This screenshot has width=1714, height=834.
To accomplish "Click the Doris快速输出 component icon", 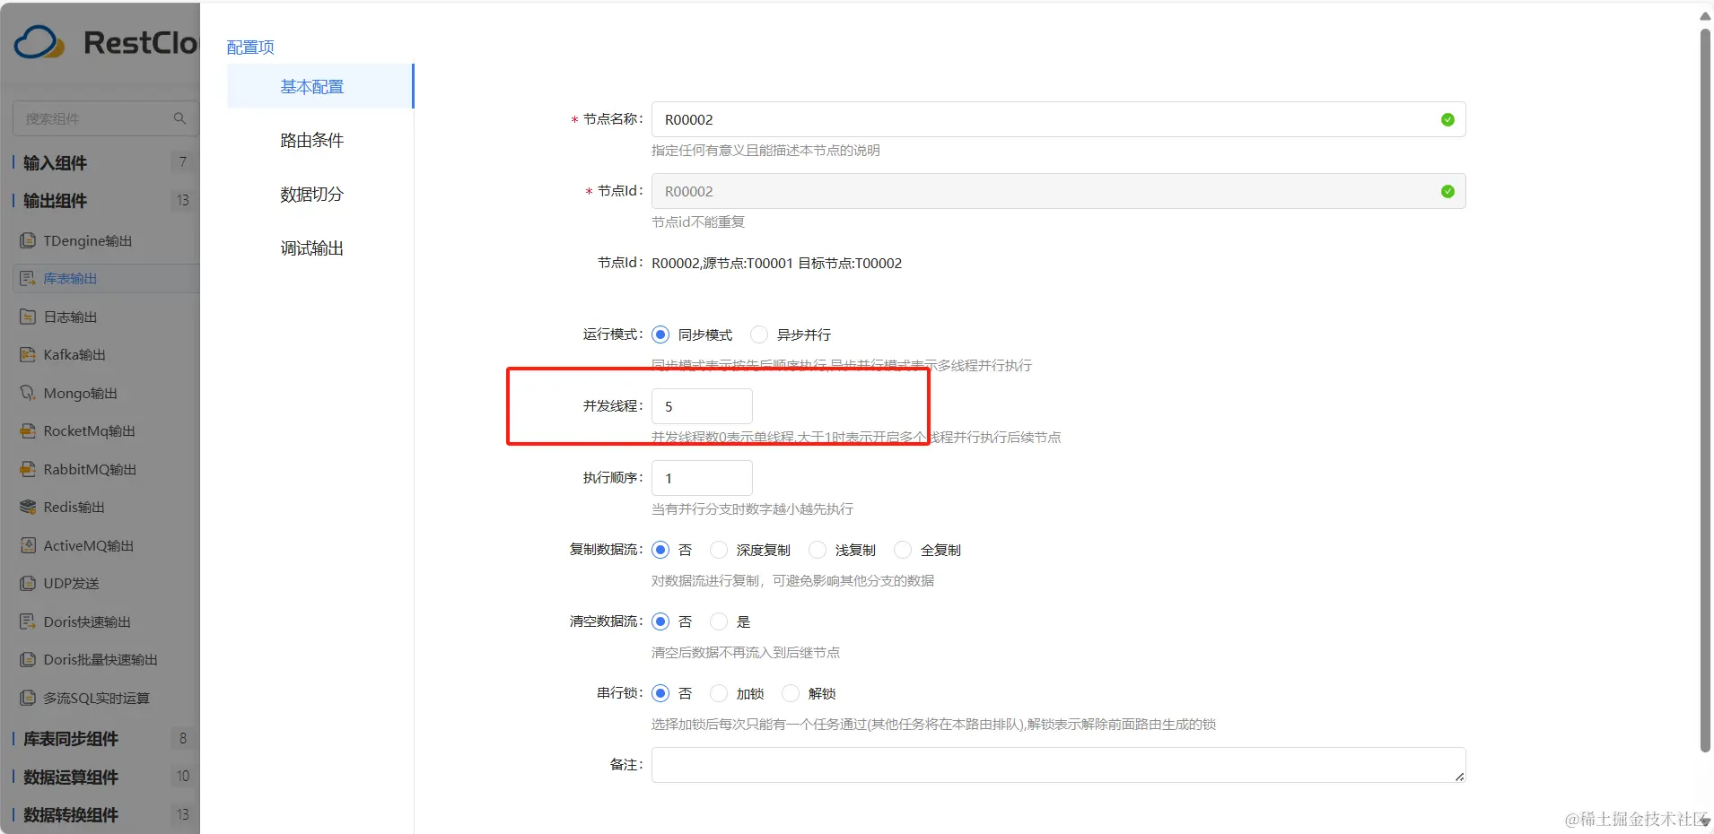I will (x=28, y=621).
